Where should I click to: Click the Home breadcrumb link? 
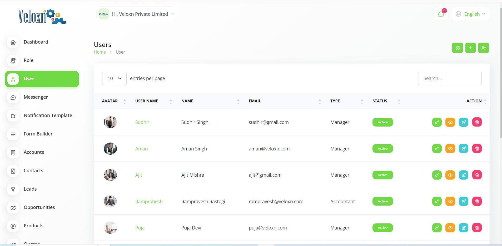tap(100, 52)
